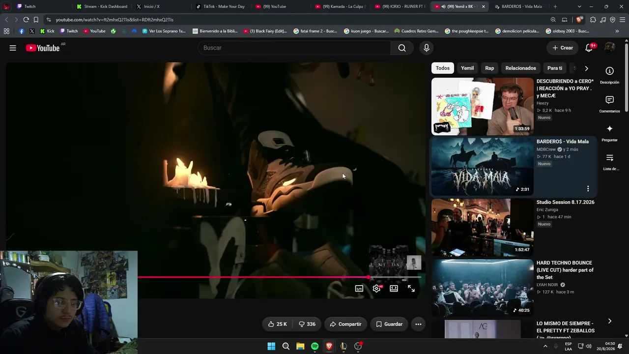Screen dimensions: 629x354
Task: Open the browser tab search dropdown
Action: [x=579, y=6]
